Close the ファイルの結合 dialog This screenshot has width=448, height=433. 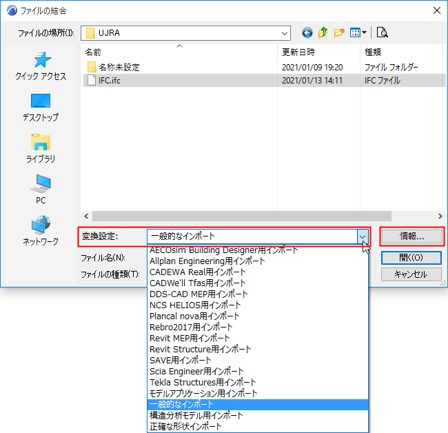436,10
